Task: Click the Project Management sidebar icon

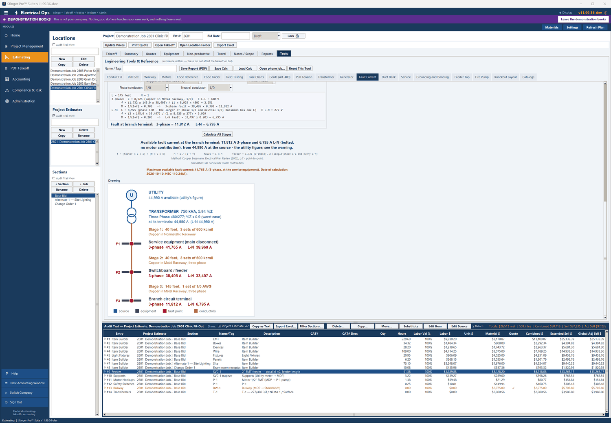Action: [7, 46]
